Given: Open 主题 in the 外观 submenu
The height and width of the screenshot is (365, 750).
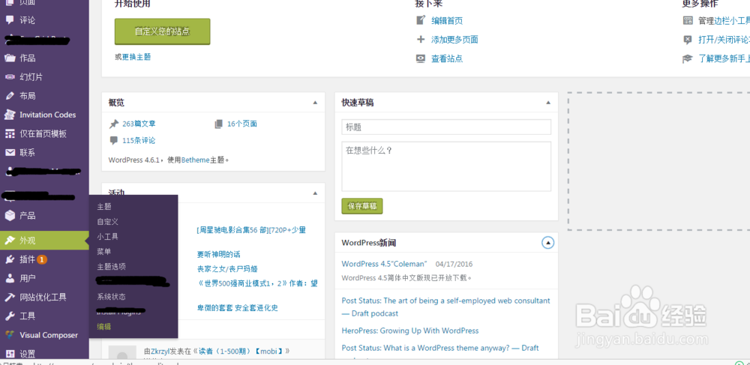Looking at the screenshot, I should [x=104, y=207].
